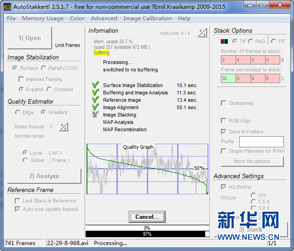Open the Help menu
The width and height of the screenshot is (294, 251).
coord(184,19)
